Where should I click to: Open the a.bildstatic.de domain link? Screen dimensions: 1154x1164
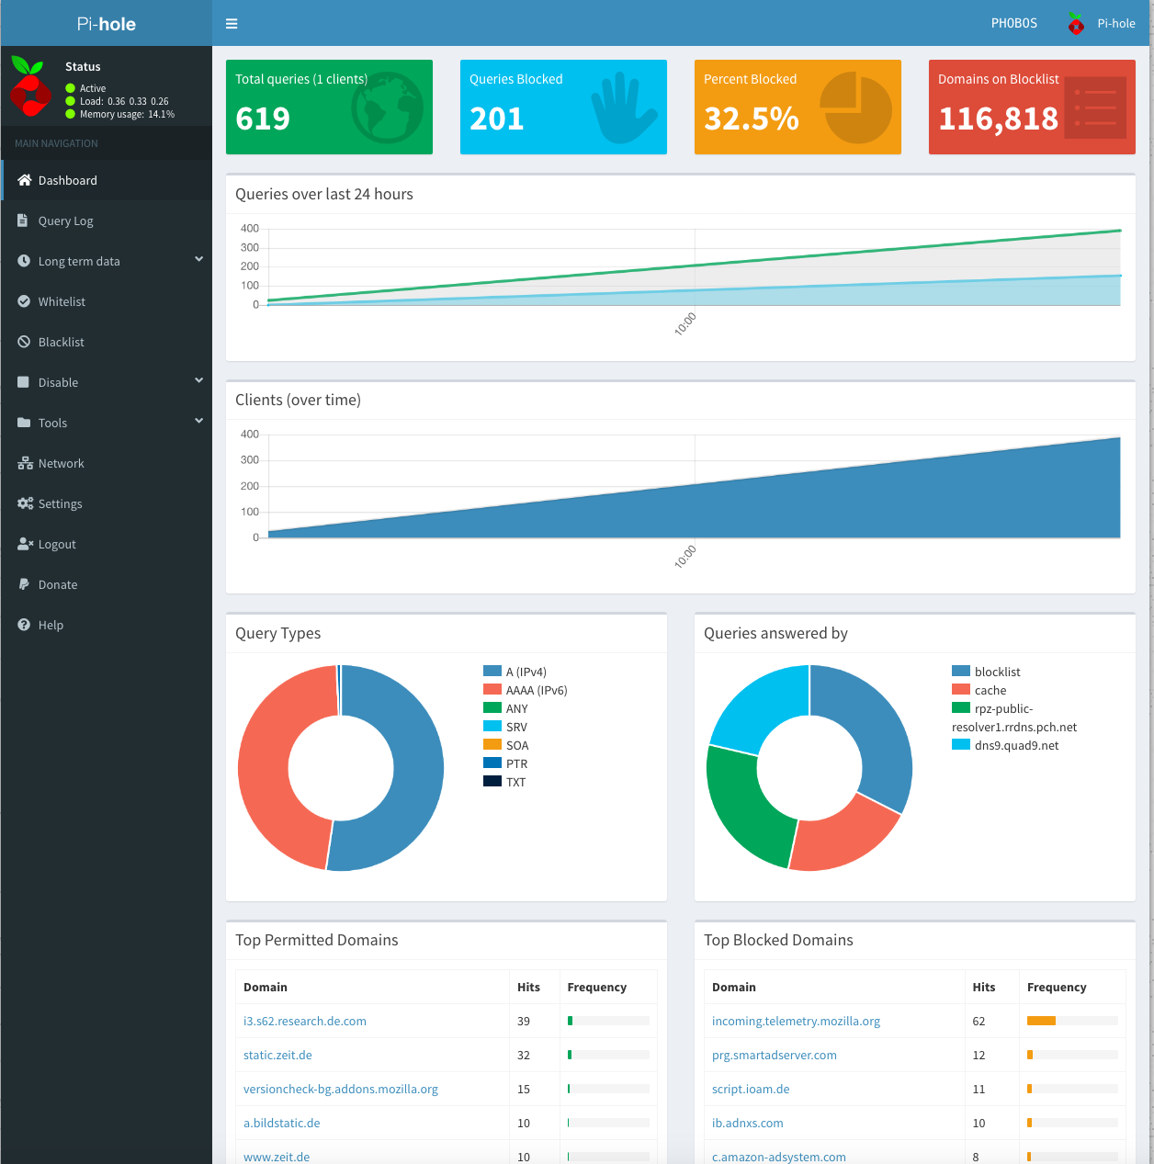pyautogui.click(x=282, y=1123)
